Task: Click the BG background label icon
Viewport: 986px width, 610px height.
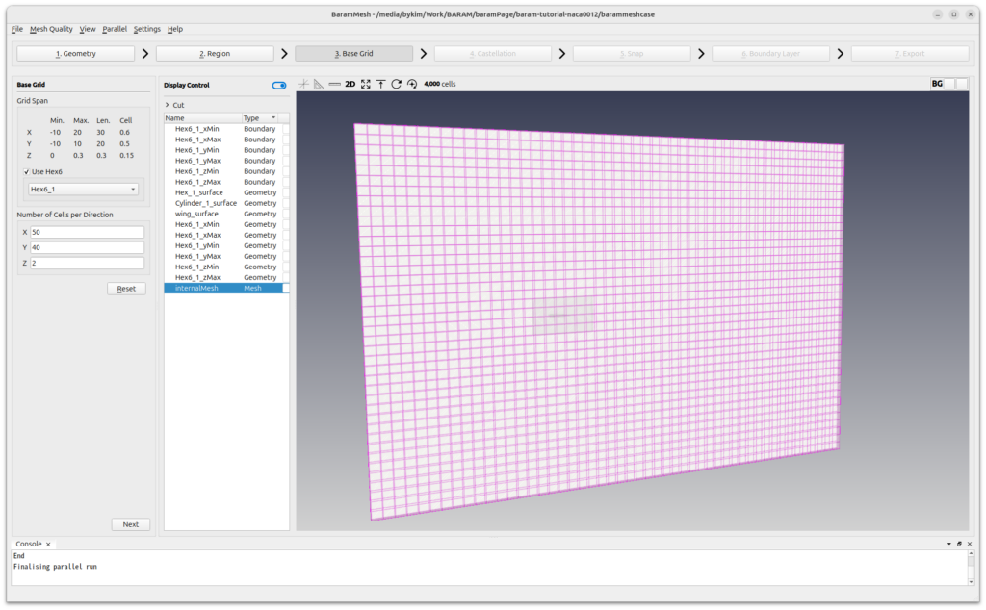Action: [937, 84]
